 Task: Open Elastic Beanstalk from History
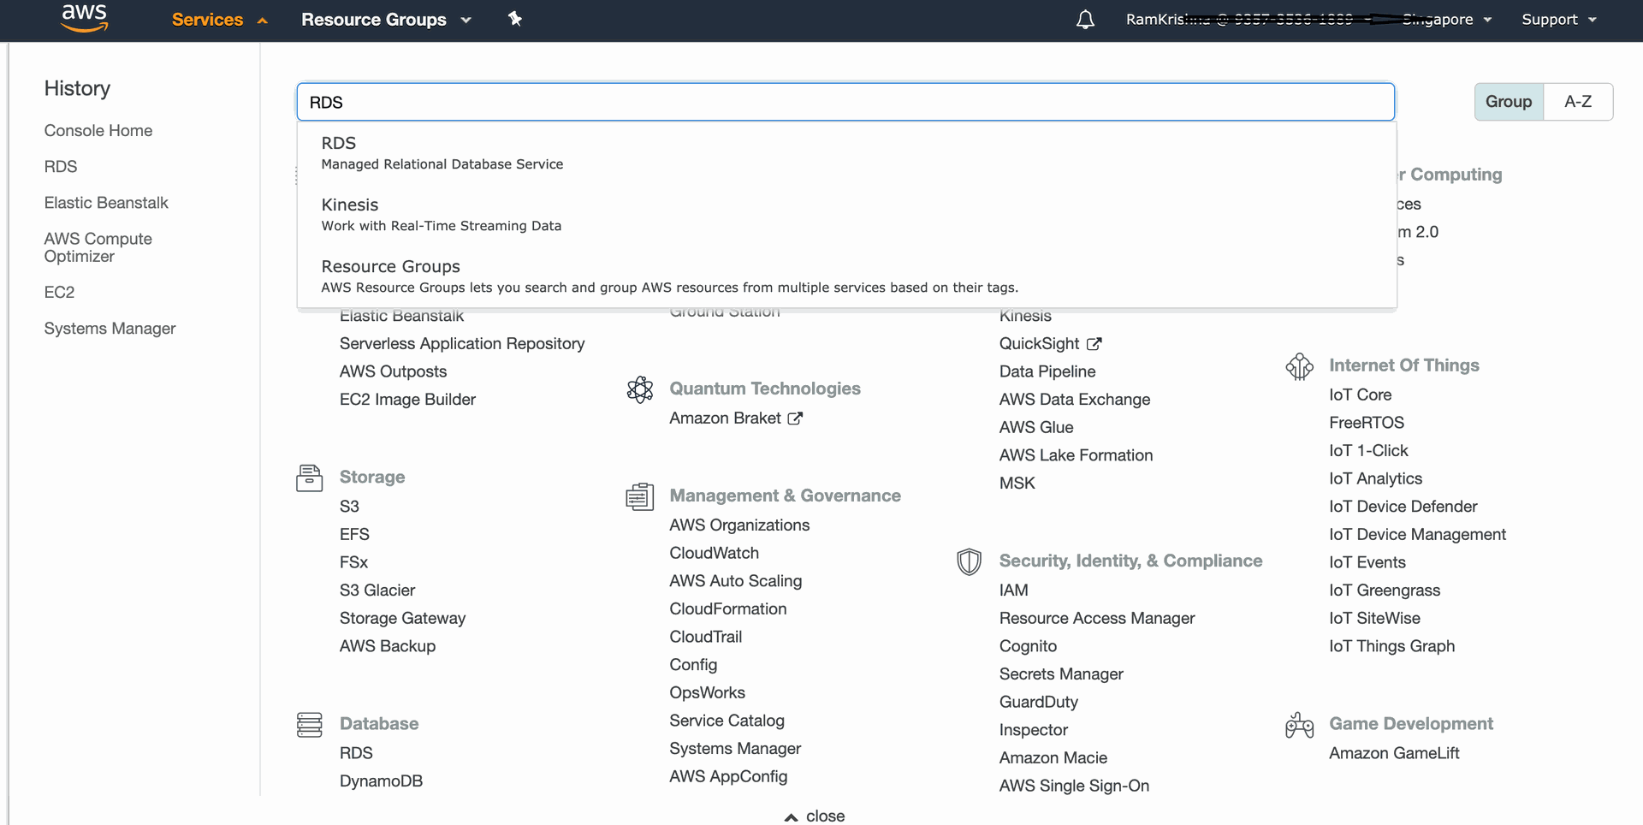[x=106, y=203]
